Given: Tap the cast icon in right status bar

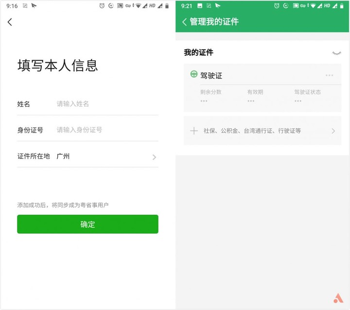Looking at the screenshot, I should click(x=296, y=6).
